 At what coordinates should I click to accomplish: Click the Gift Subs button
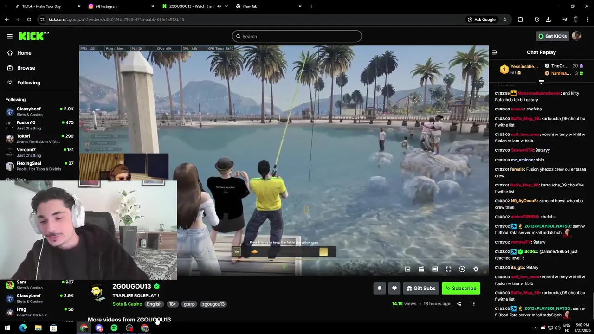coord(421,289)
